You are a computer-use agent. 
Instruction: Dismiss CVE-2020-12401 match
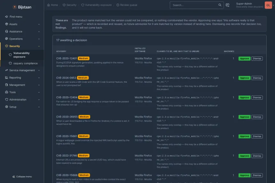[x=257, y=58]
